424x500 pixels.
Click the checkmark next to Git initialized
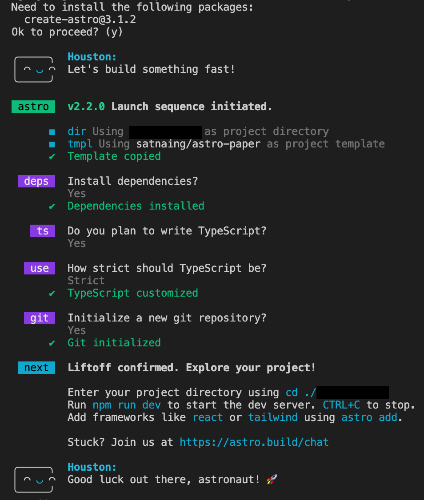pyautogui.click(x=52, y=343)
